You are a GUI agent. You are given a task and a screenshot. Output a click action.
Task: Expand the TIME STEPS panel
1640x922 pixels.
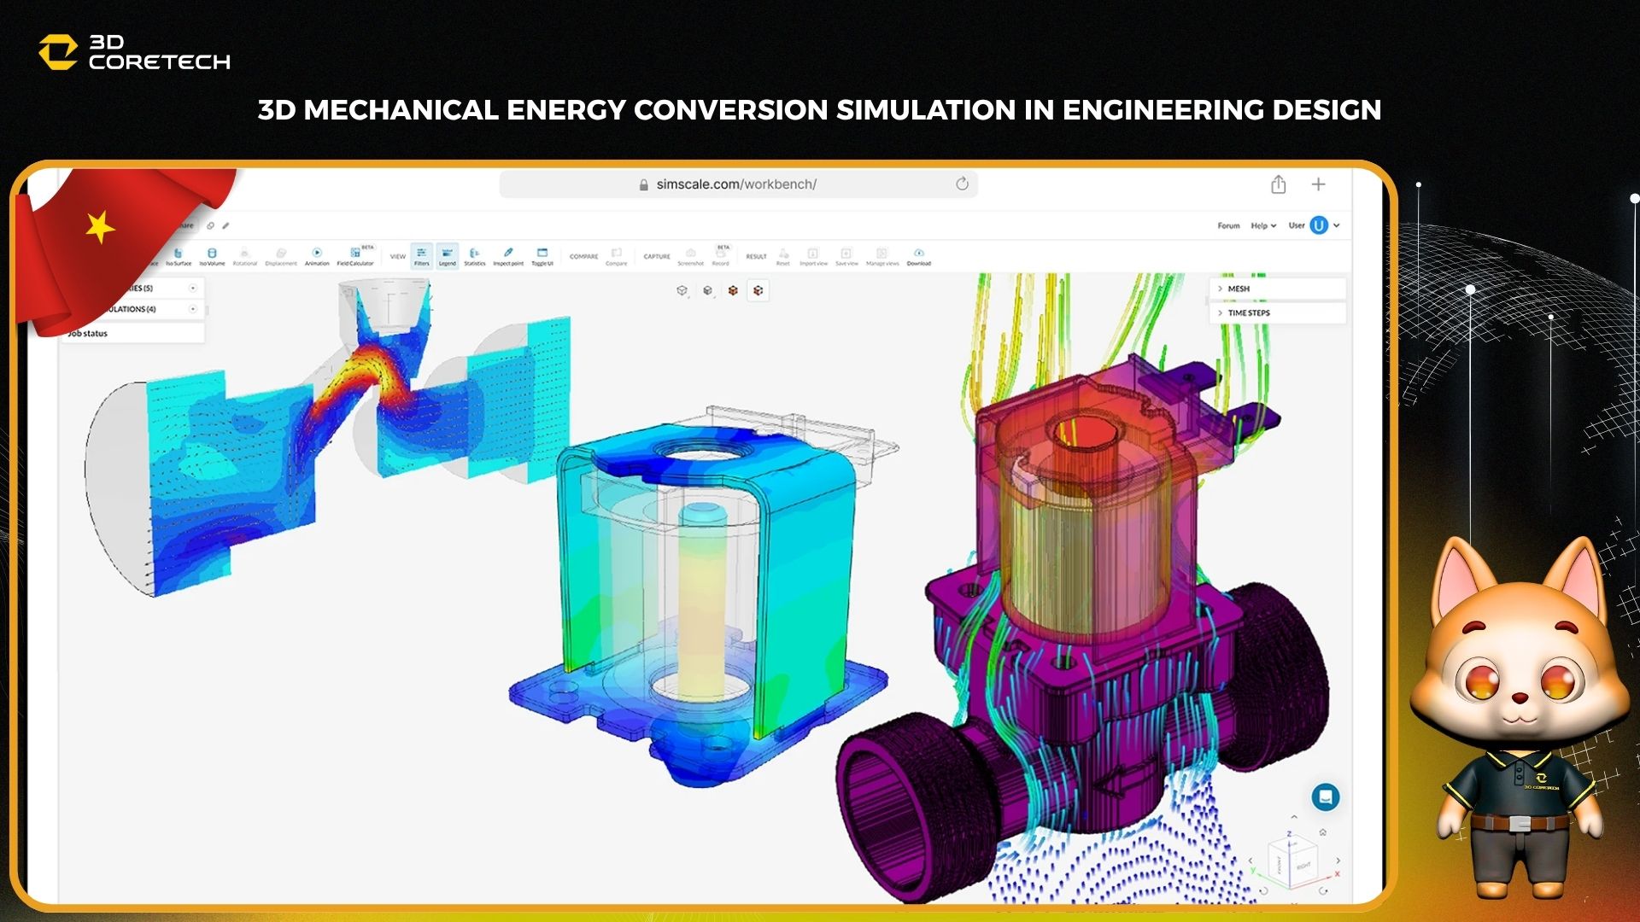1278,313
